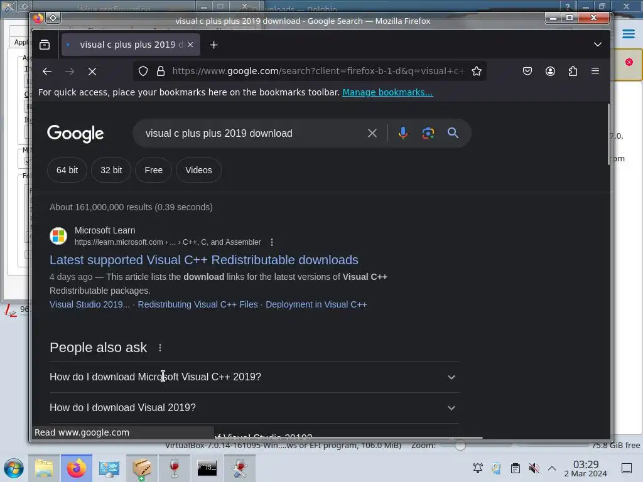Submit search with magnifier icon
The height and width of the screenshot is (482, 643).
click(x=453, y=133)
